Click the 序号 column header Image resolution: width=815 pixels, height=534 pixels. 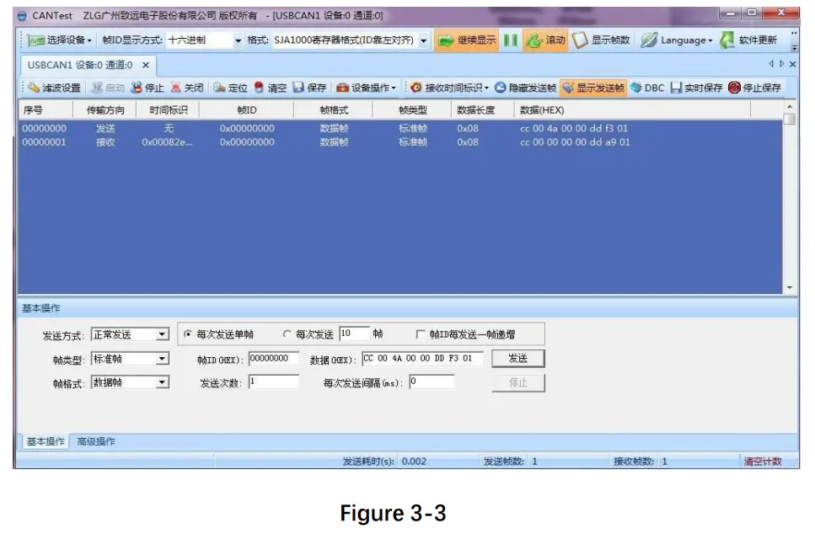tap(46, 109)
